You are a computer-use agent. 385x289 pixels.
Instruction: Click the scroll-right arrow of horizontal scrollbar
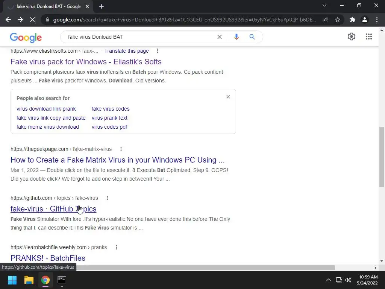coord(376,268)
